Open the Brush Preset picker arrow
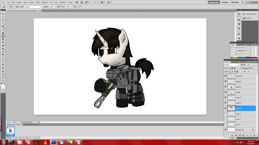The image size is (259, 145). coord(14,7)
